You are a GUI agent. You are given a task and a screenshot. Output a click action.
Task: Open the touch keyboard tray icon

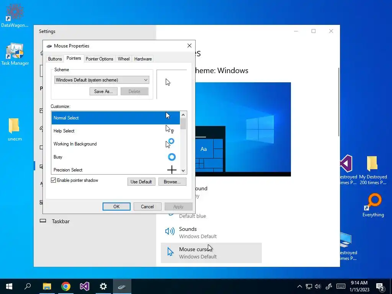click(341, 286)
